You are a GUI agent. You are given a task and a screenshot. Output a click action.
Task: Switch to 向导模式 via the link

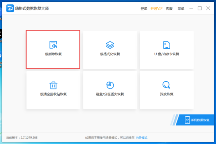[141, 138]
